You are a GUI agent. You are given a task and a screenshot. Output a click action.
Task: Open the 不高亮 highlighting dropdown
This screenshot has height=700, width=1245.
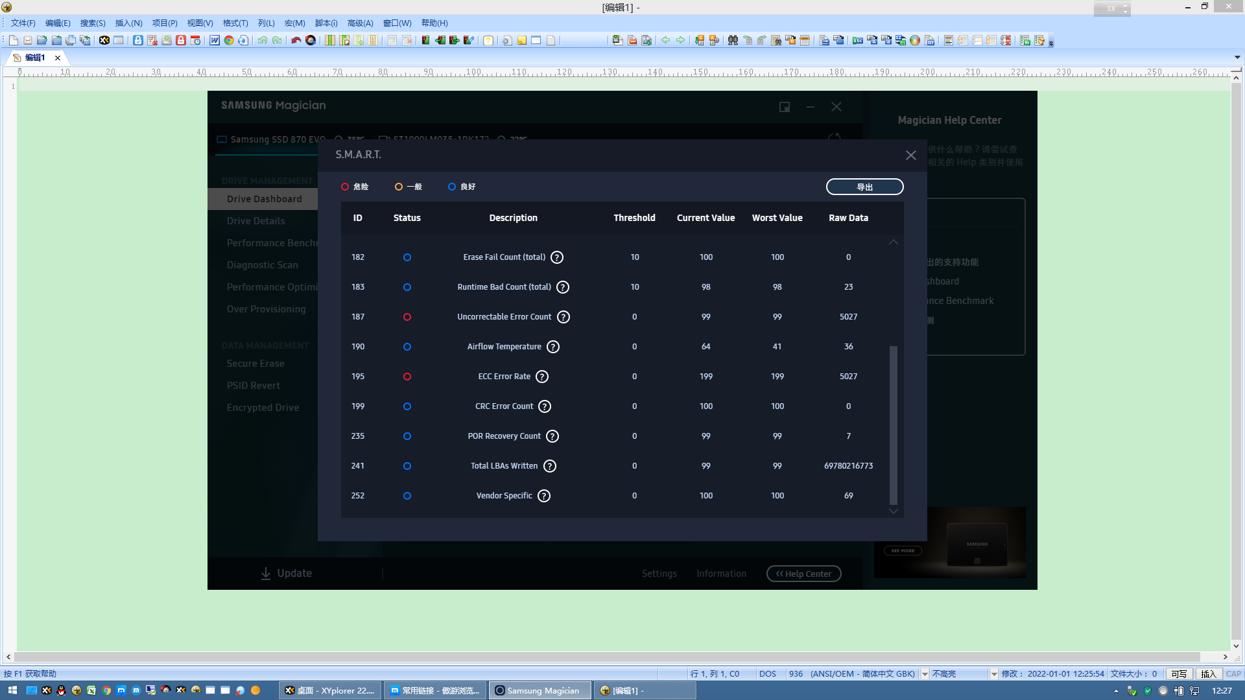pos(994,674)
